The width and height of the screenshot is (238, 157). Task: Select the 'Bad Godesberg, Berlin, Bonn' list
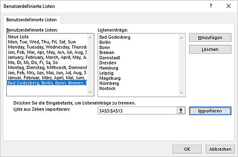pyautogui.click(x=47, y=83)
